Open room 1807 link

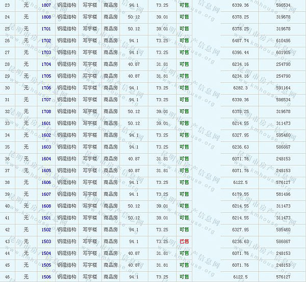click(46, 5)
